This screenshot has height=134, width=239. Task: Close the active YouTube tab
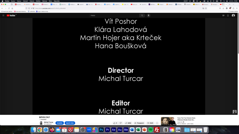[x=226, y=4]
